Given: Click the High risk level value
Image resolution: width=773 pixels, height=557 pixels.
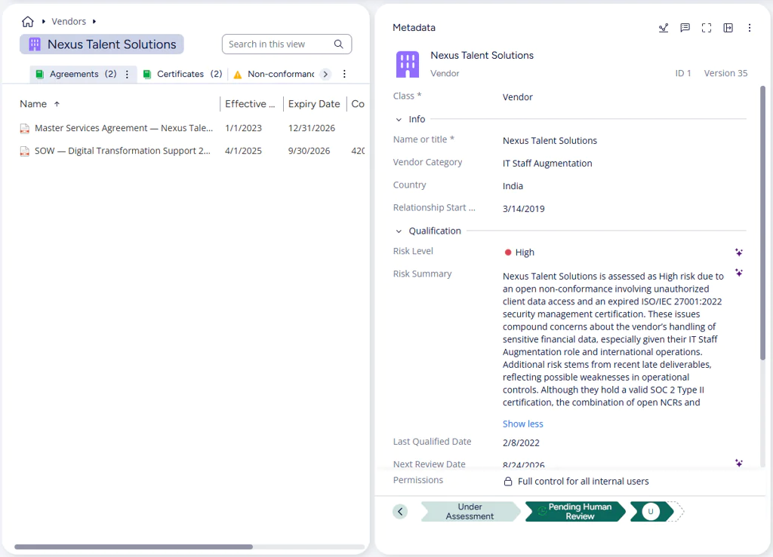Looking at the screenshot, I should coord(519,252).
